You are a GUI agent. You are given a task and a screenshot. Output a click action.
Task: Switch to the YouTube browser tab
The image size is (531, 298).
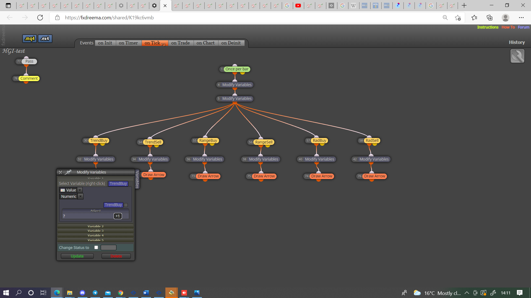pos(298,6)
